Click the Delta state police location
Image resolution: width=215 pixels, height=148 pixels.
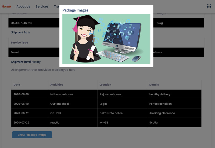[111, 113]
